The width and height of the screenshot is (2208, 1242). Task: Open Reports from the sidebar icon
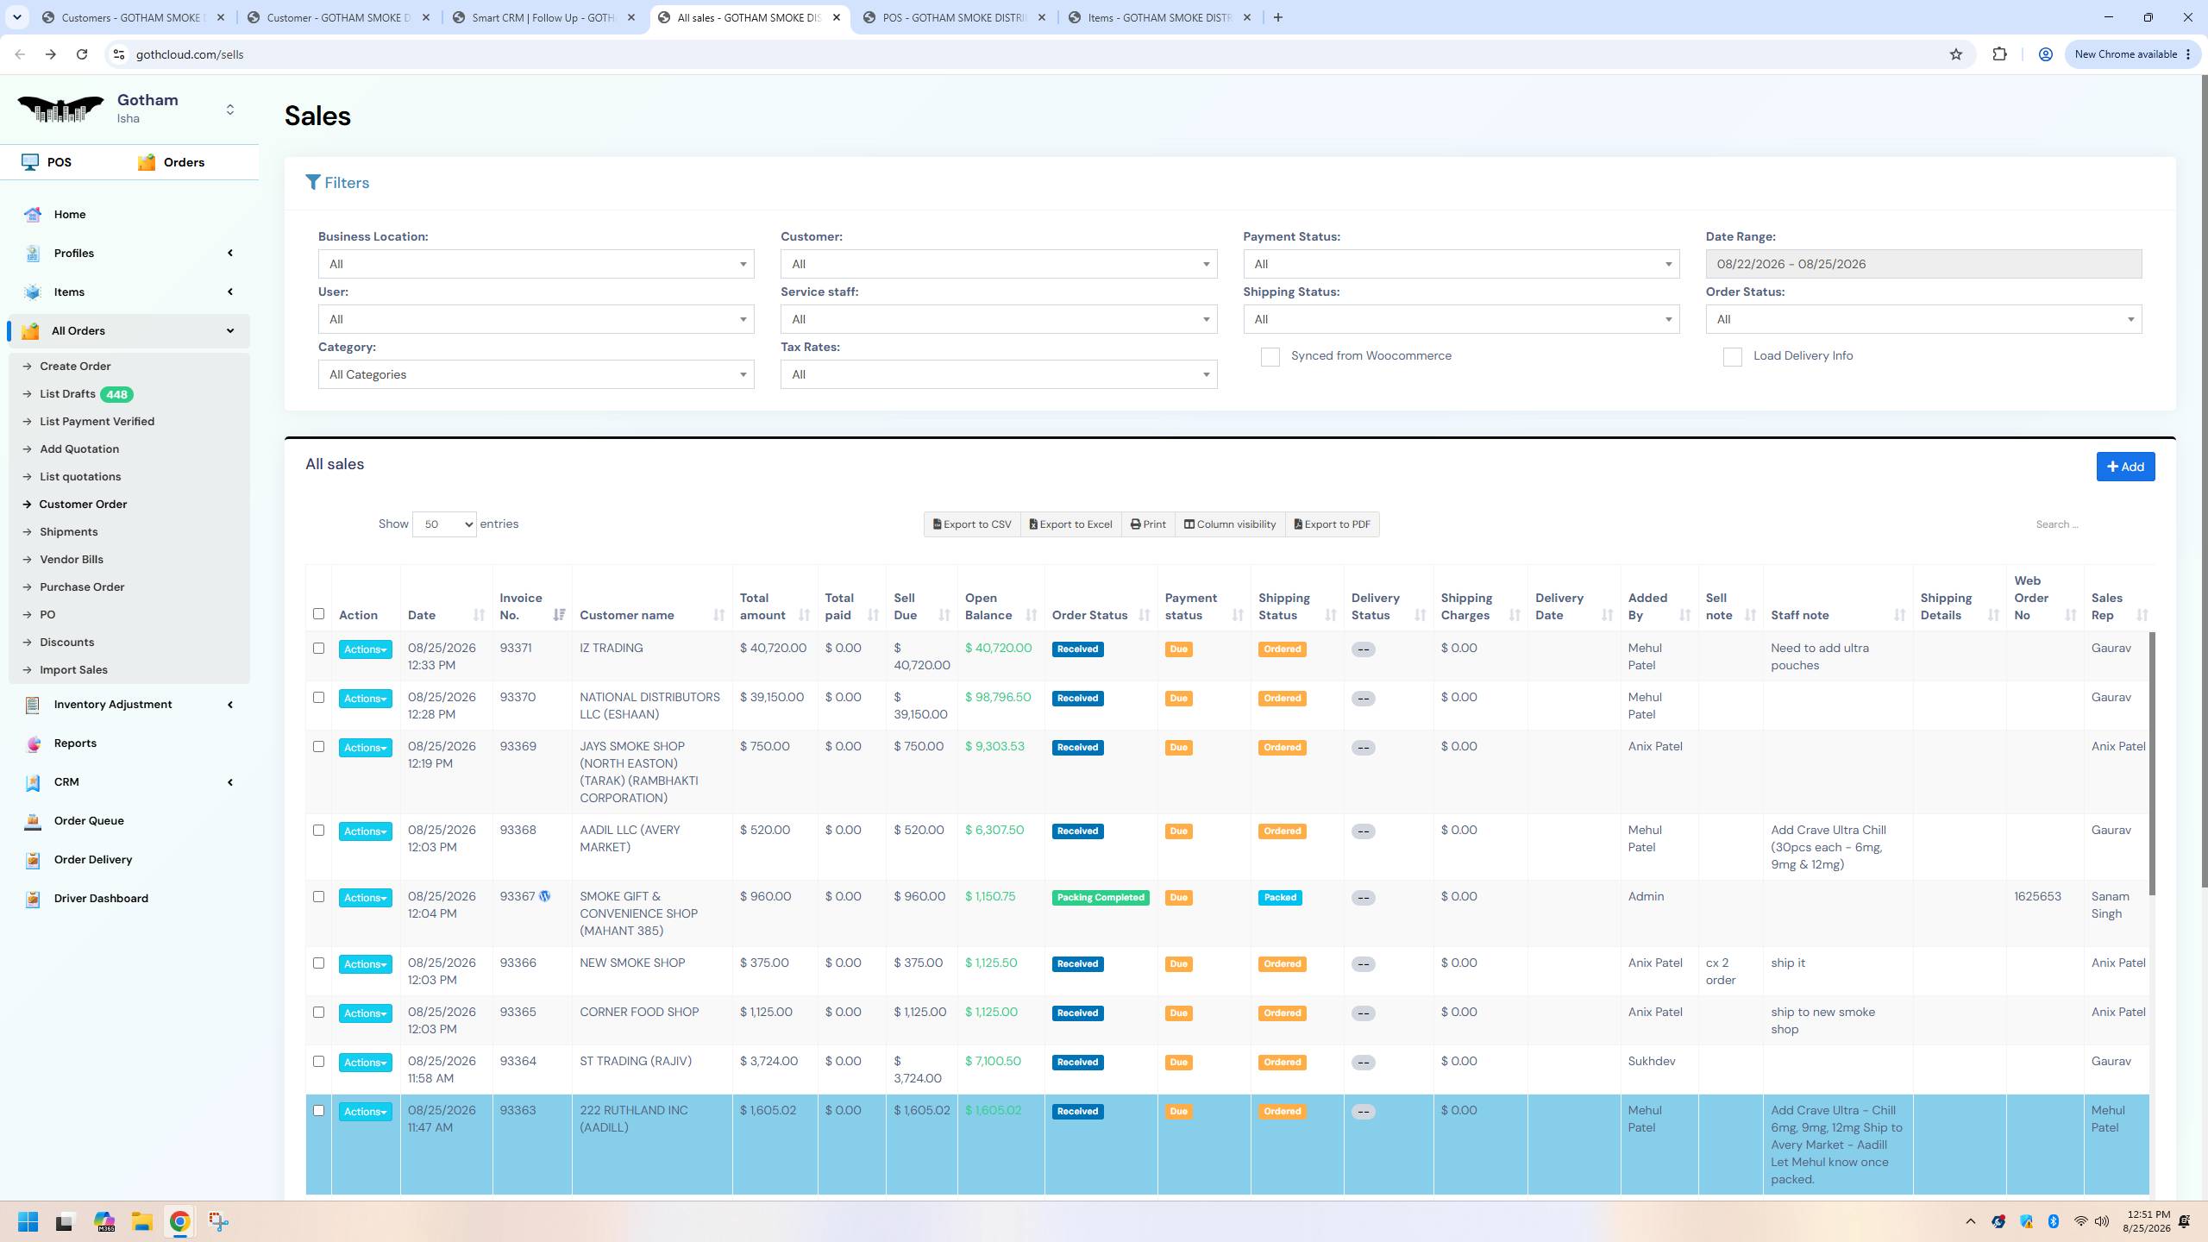33,743
